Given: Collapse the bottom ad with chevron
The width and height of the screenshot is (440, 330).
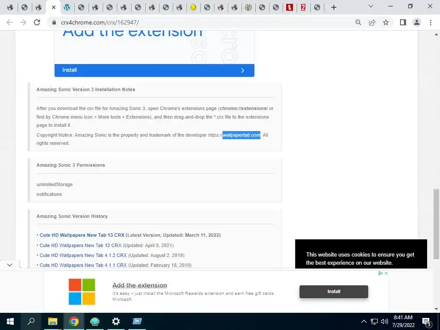Looking at the screenshot, I should 9,265.
